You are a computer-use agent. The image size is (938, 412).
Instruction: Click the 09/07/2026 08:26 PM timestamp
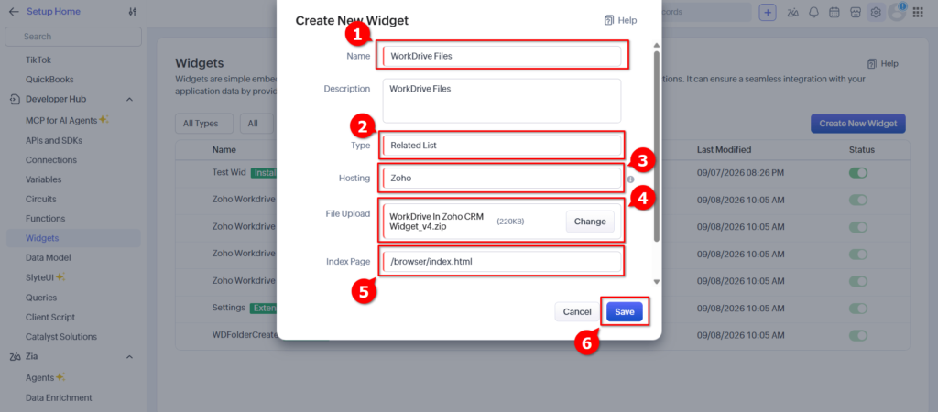pyautogui.click(x=740, y=173)
